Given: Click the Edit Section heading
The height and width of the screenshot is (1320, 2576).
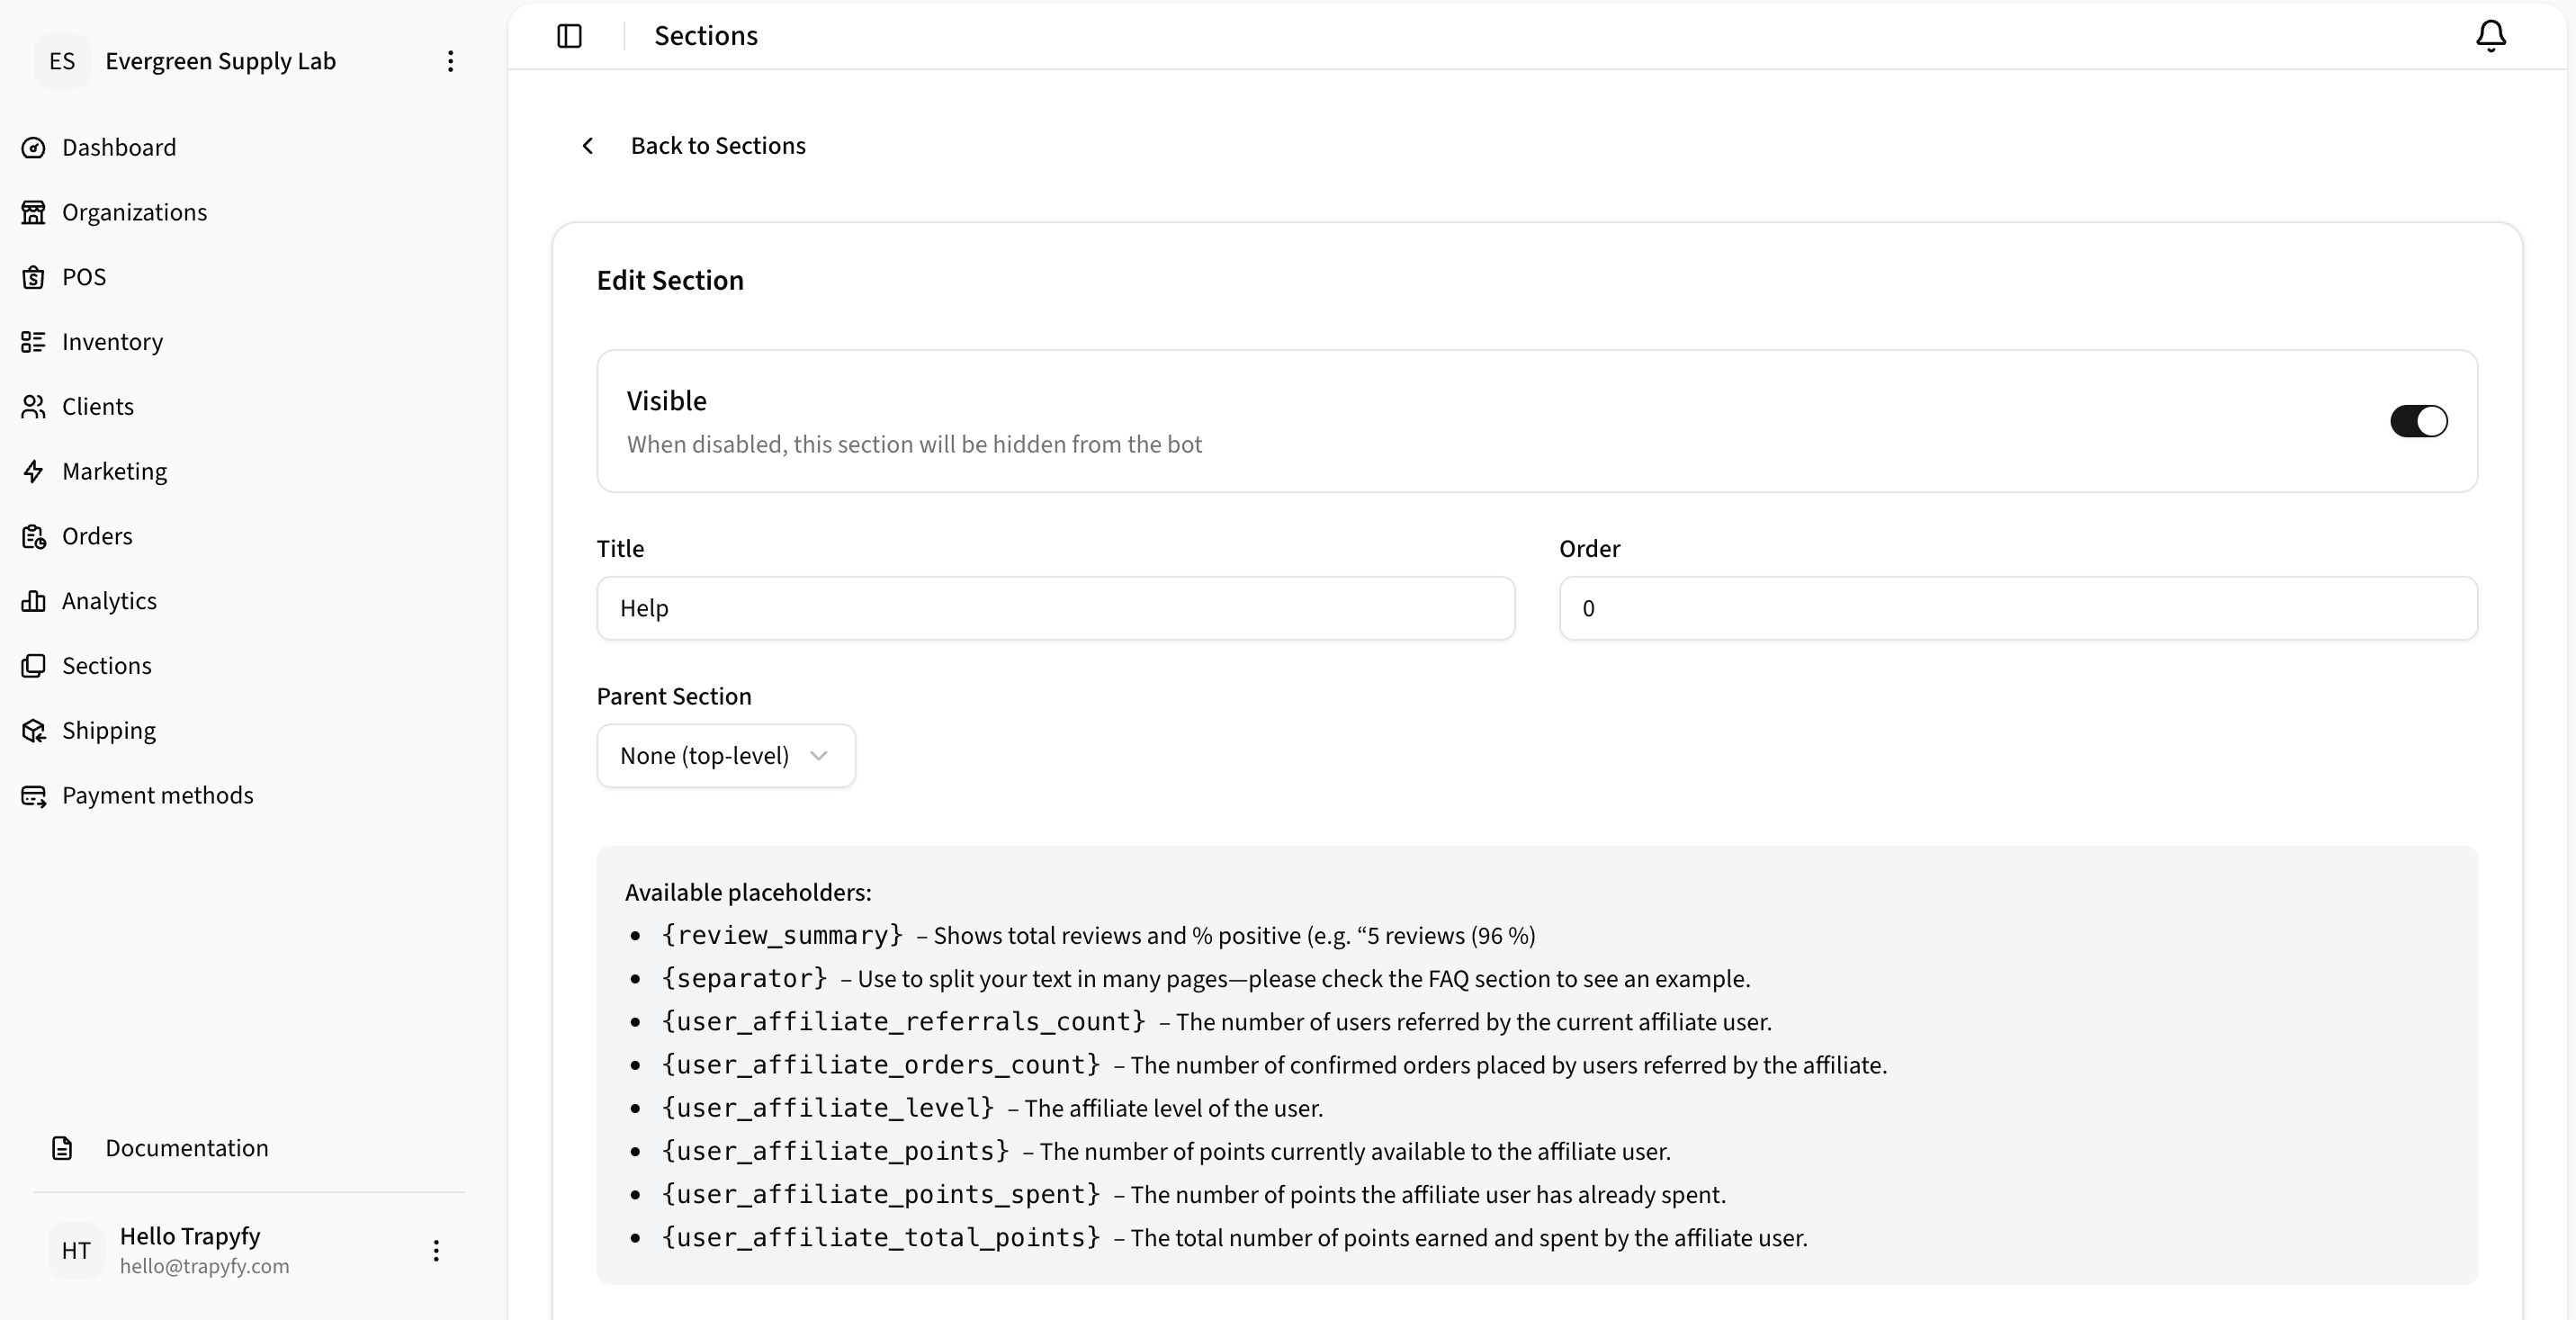Looking at the screenshot, I should (x=670, y=281).
